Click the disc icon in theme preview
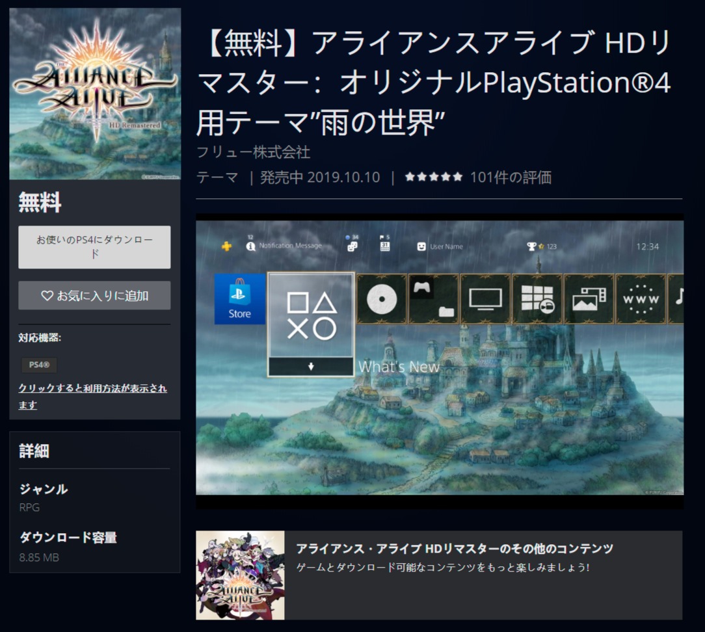Screen dimensions: 705x632 [382, 299]
